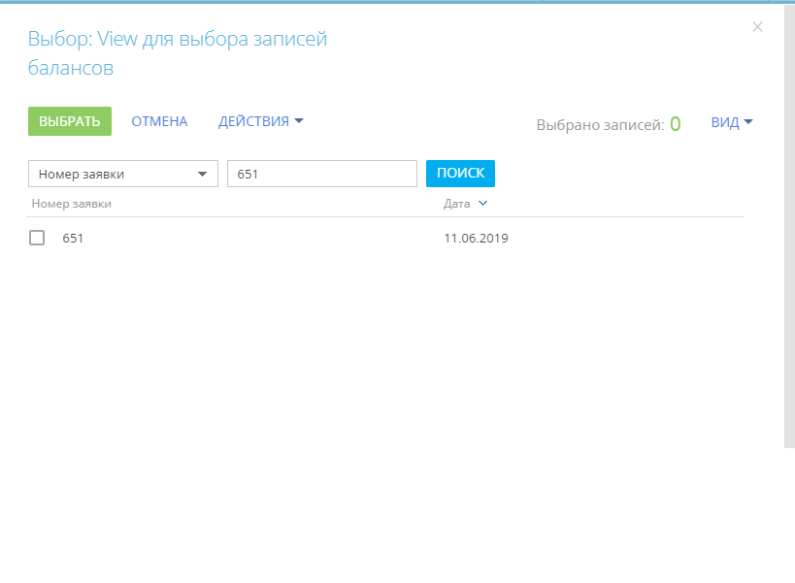Tick the checkbox for record 651
The height and width of the screenshot is (583, 795).
37,238
